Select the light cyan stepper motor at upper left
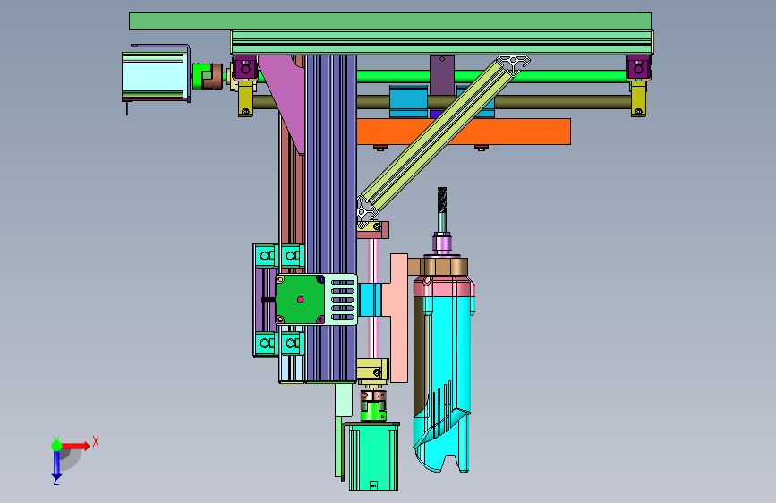This screenshot has height=503, width=776. 154,76
